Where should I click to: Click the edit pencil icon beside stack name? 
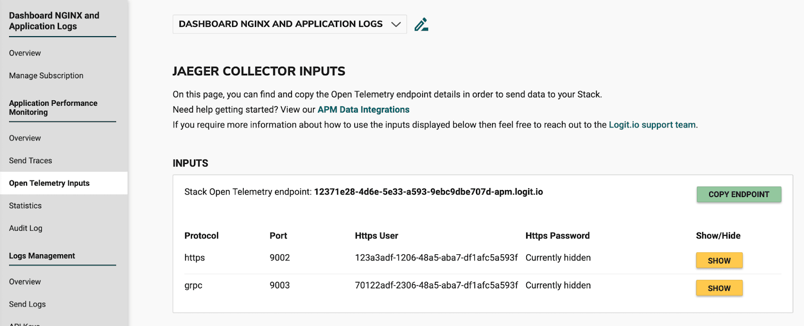click(421, 25)
